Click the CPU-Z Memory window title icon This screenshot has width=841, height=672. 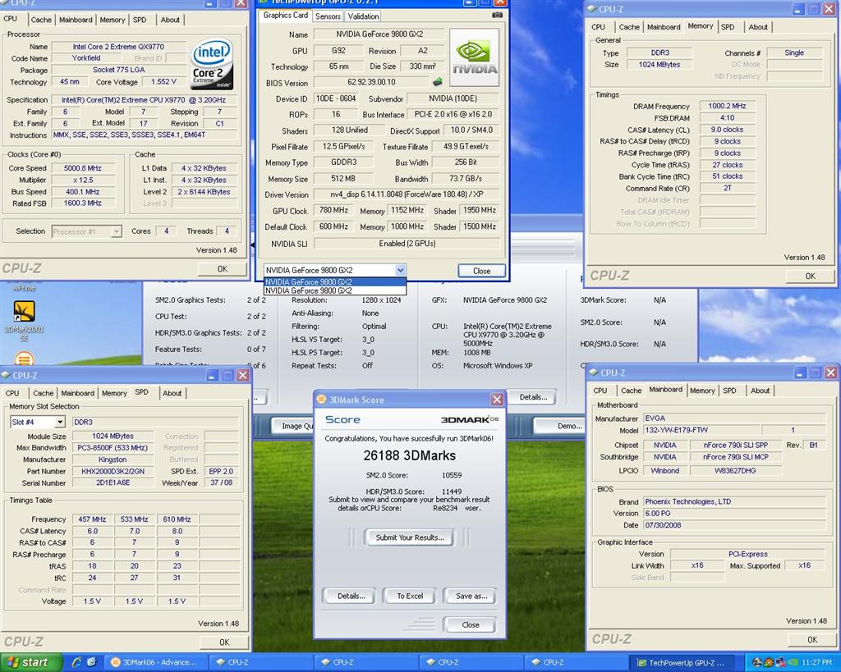(x=591, y=8)
